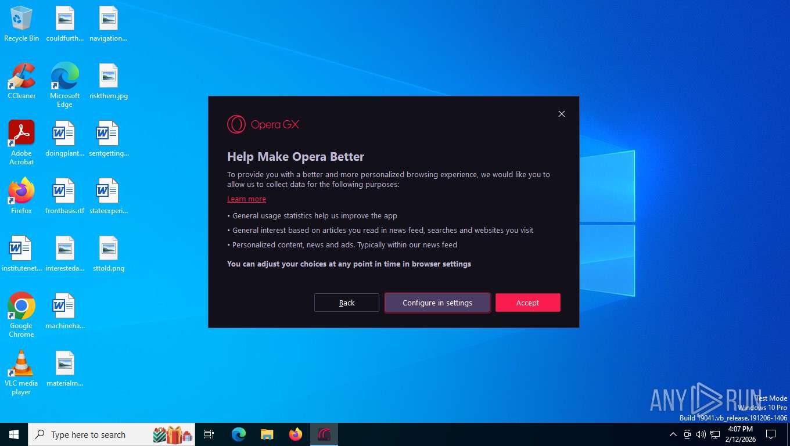Open the Learn more link
790x446 pixels.
(x=246, y=199)
